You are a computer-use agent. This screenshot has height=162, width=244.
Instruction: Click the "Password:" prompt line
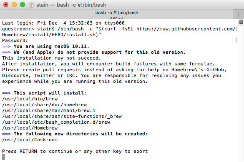tap(15, 40)
